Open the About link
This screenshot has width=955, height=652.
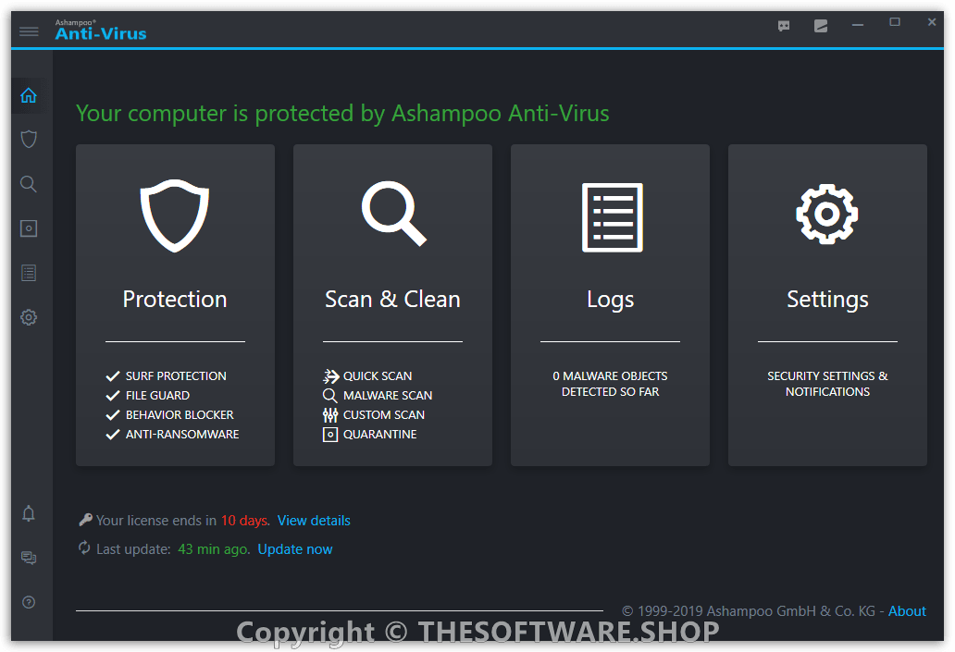[x=907, y=610]
